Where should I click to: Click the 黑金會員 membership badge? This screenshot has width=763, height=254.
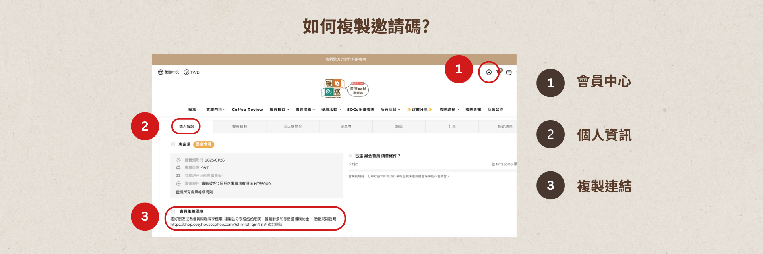click(204, 144)
